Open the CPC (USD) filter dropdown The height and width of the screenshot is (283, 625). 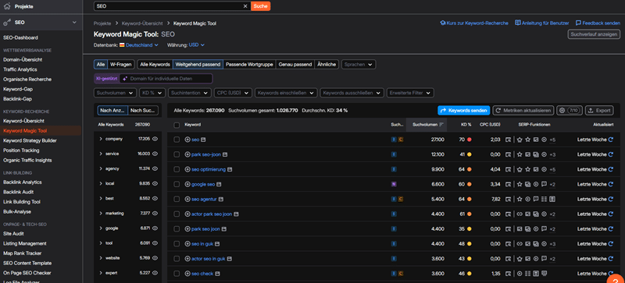(x=233, y=93)
